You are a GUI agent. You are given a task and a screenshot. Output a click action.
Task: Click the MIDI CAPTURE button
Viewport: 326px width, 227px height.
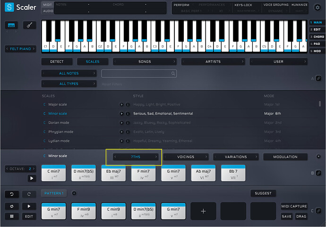(294, 206)
